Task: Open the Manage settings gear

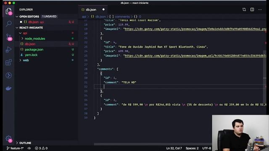Action: [x=8, y=138]
